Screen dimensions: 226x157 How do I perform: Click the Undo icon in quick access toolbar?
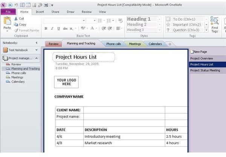pyautogui.click(x=16, y=5)
